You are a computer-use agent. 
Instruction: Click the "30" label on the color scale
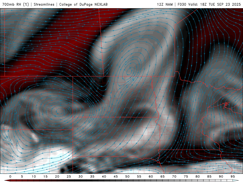tap(80, 177)
